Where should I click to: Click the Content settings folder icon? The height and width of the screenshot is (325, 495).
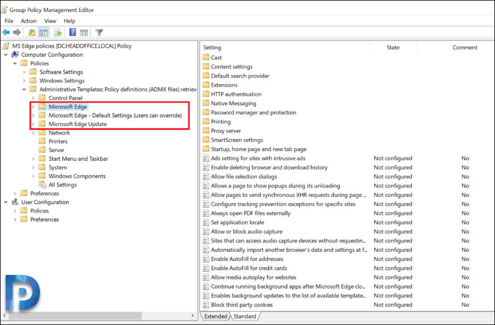tap(206, 66)
